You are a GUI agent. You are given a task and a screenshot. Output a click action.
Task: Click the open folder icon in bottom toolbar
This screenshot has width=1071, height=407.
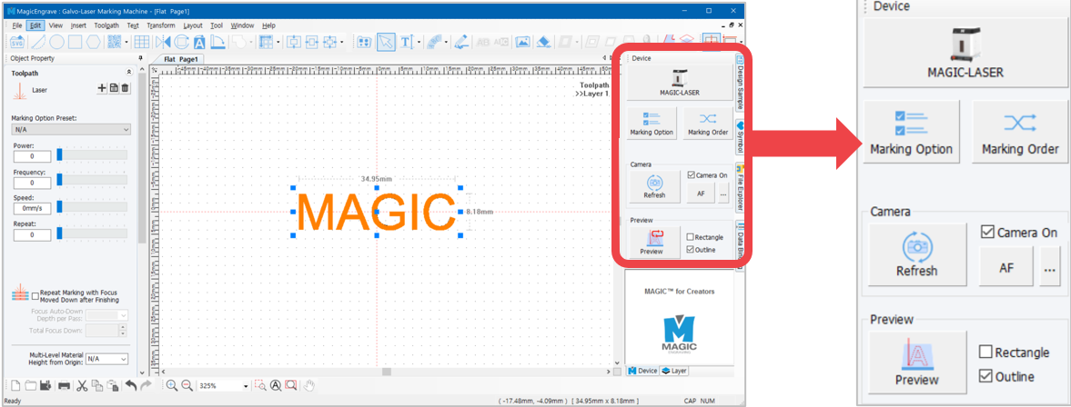[30, 386]
